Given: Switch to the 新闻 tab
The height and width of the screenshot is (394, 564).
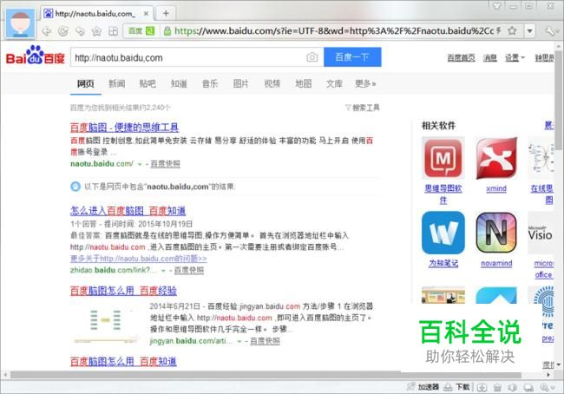Looking at the screenshot, I should pos(117,84).
